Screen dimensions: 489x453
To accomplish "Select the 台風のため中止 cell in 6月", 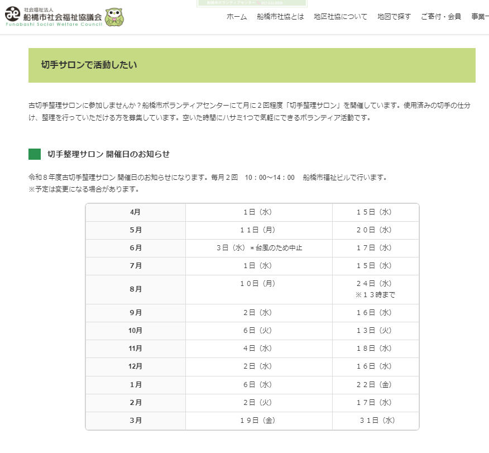I will click(x=259, y=248).
